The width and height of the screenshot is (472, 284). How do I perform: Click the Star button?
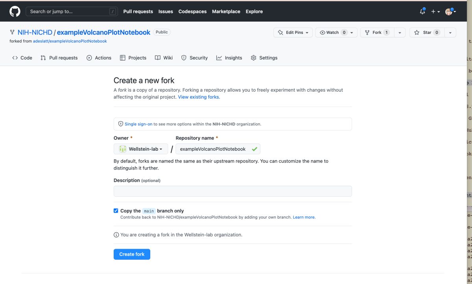pos(428,33)
